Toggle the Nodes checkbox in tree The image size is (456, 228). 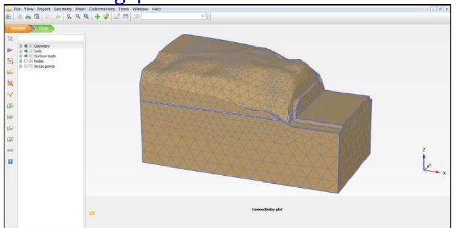[31, 61]
